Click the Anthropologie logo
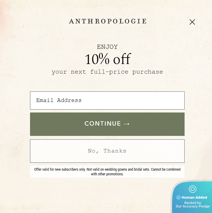 pos(108,21)
